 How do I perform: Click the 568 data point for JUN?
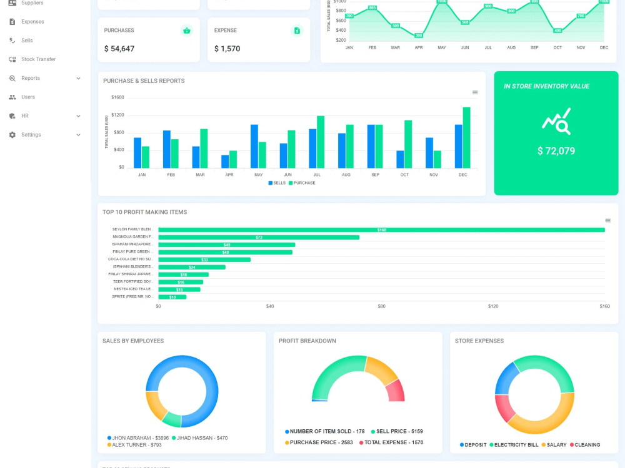(465, 22)
